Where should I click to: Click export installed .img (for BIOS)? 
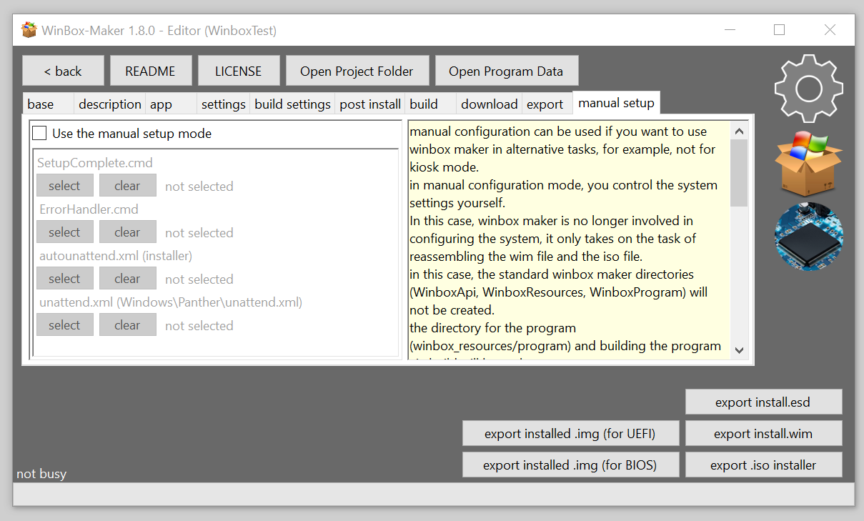pos(570,465)
